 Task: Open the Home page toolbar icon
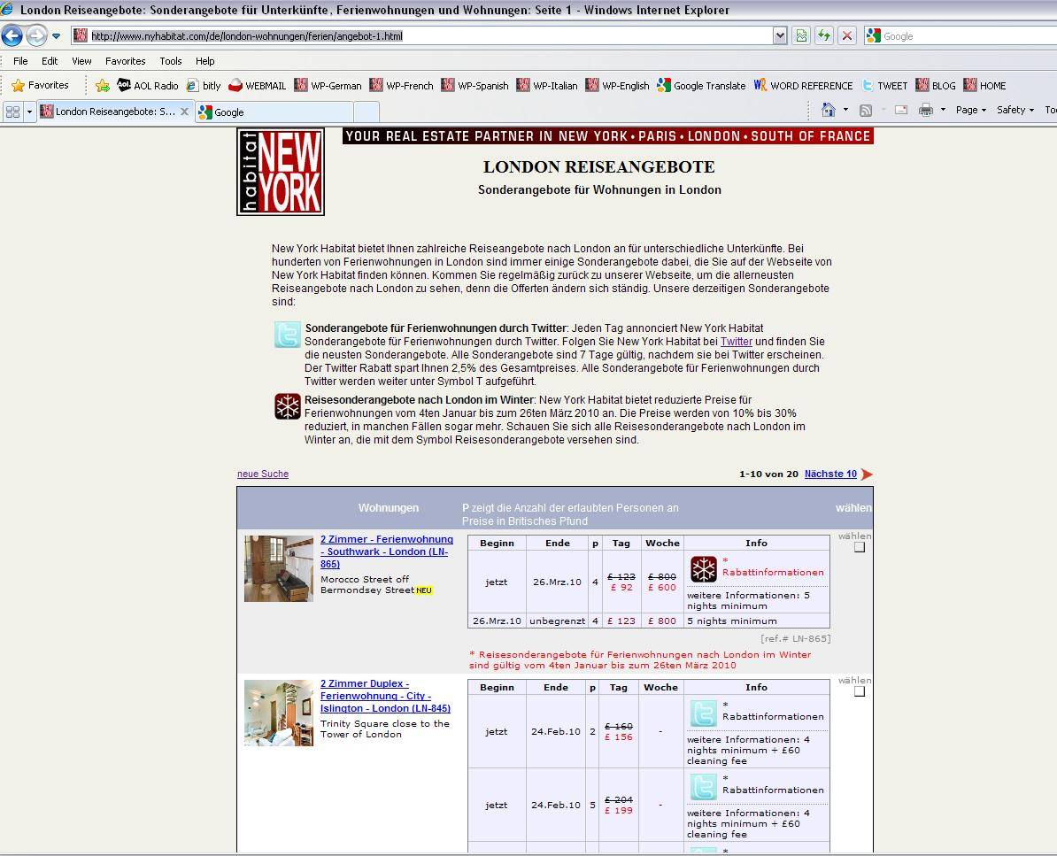(829, 111)
